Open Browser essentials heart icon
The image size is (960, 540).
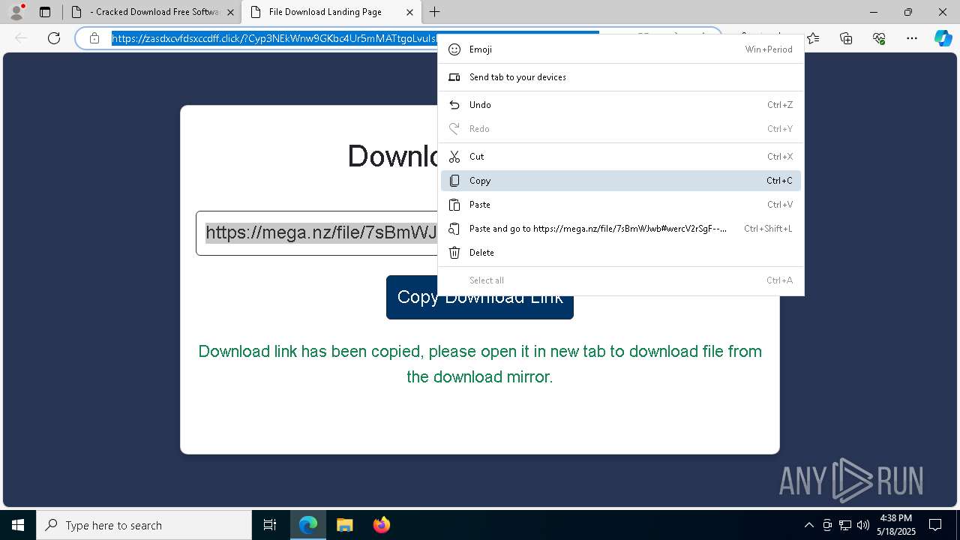pos(879,38)
